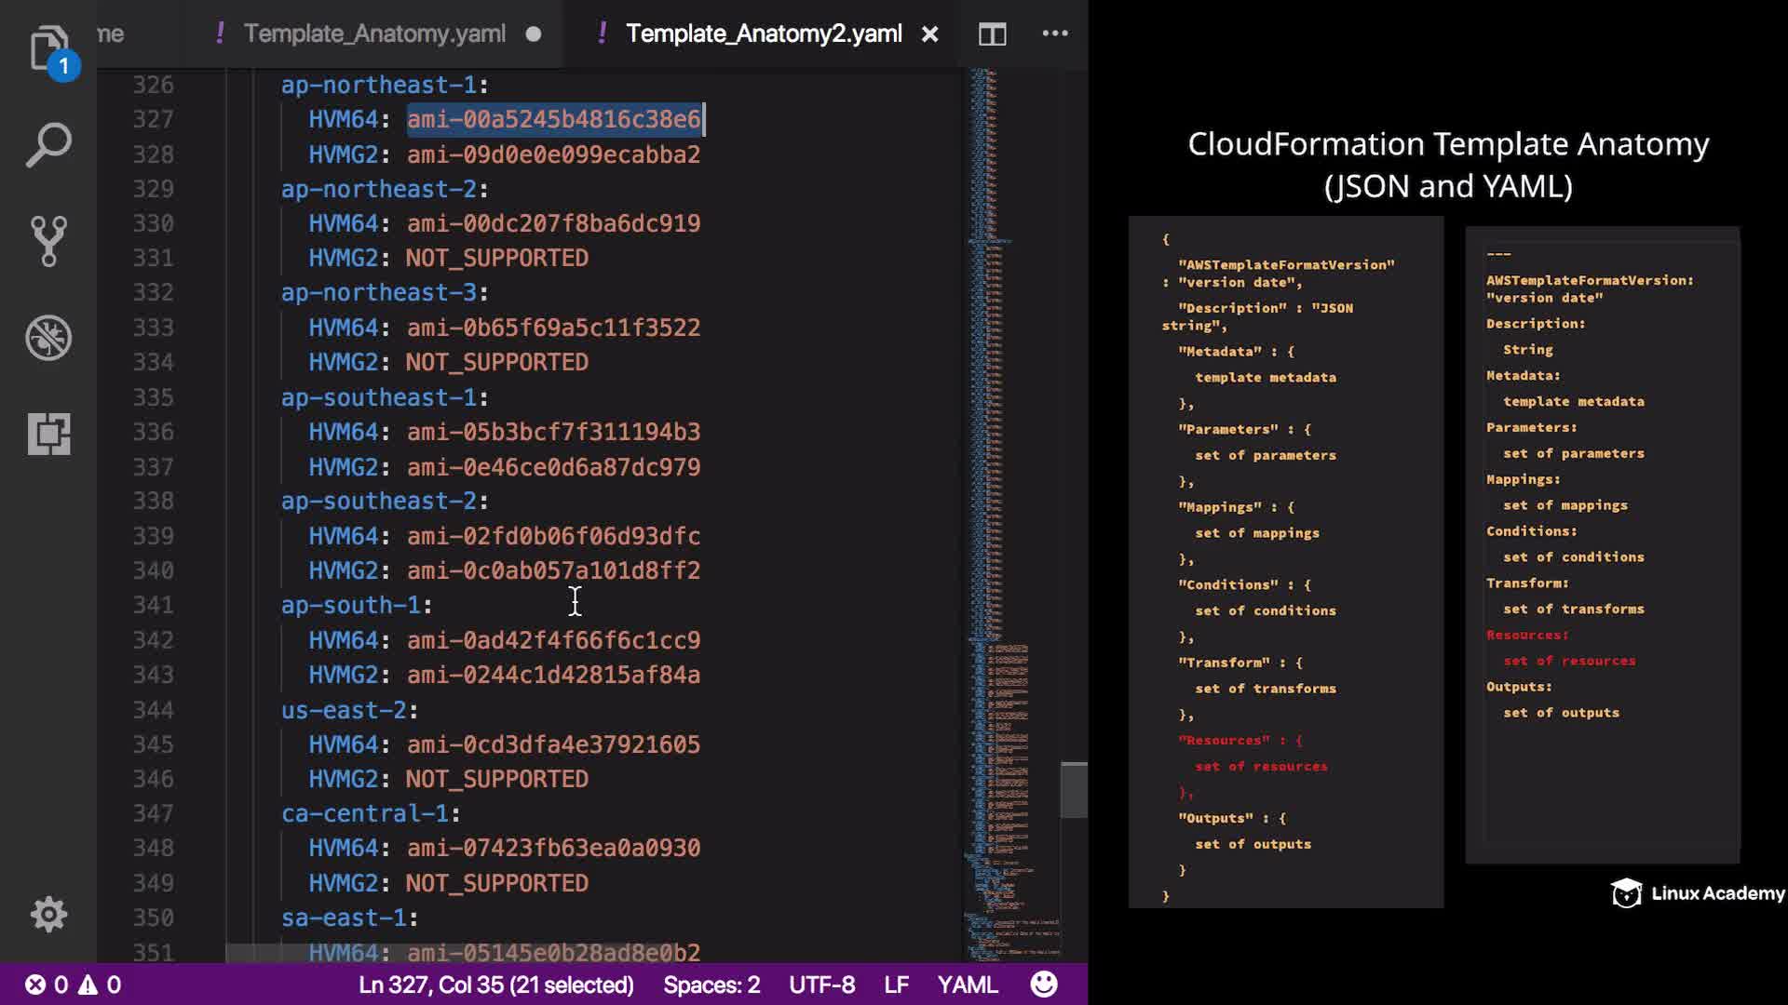Screen dimensions: 1788x1005
Task: Change LF end of line sequence
Action: point(896,985)
